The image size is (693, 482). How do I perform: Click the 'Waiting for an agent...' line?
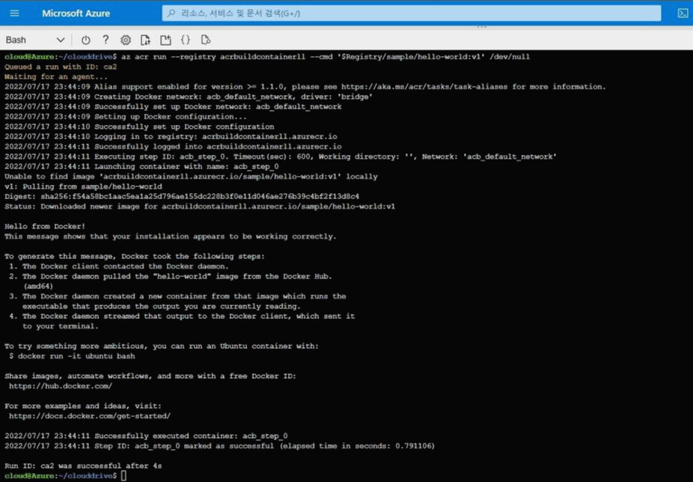pyautogui.click(x=55, y=77)
